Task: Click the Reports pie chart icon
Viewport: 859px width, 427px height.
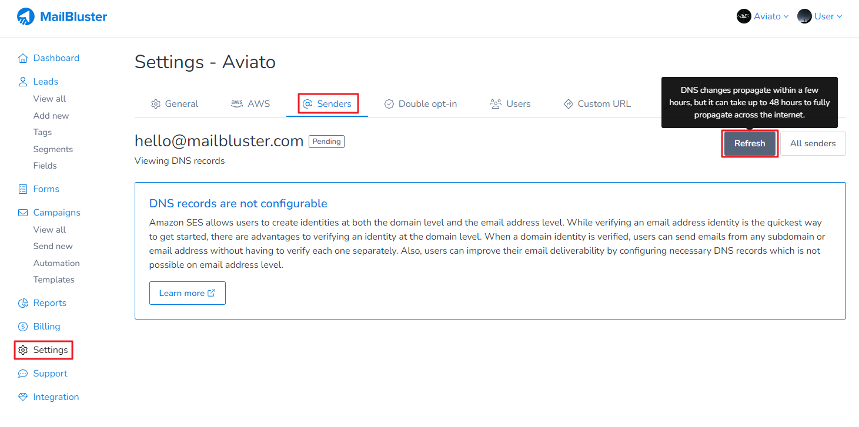Action: [23, 303]
